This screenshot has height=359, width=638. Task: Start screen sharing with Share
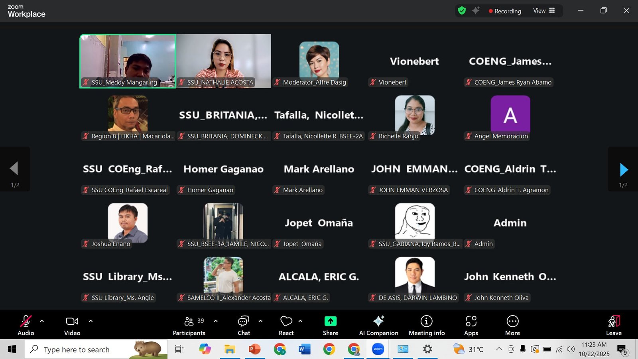pyautogui.click(x=330, y=325)
